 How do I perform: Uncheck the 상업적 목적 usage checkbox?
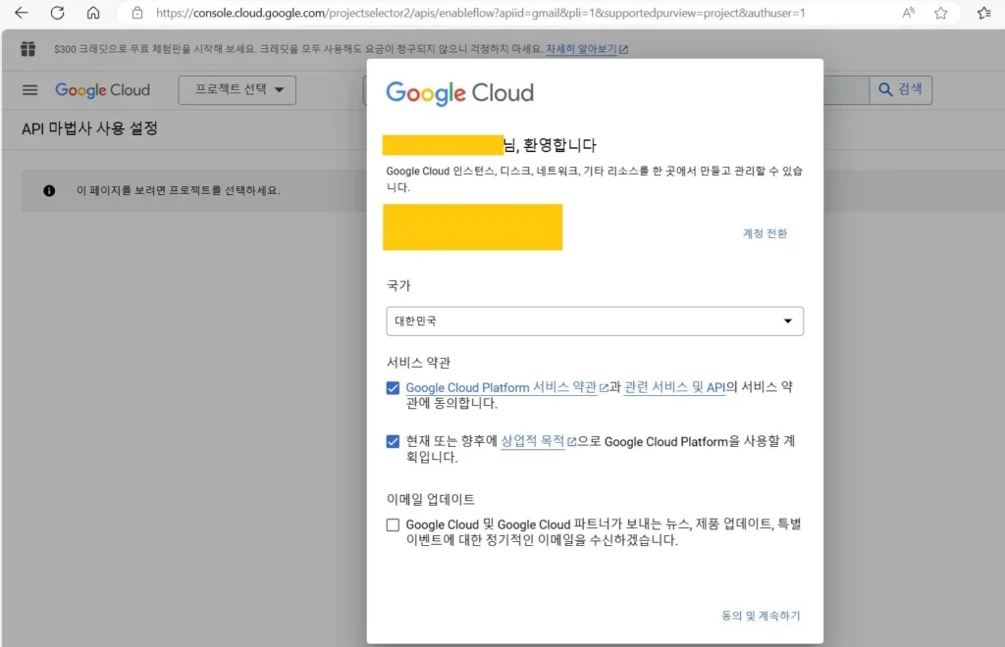[393, 440]
